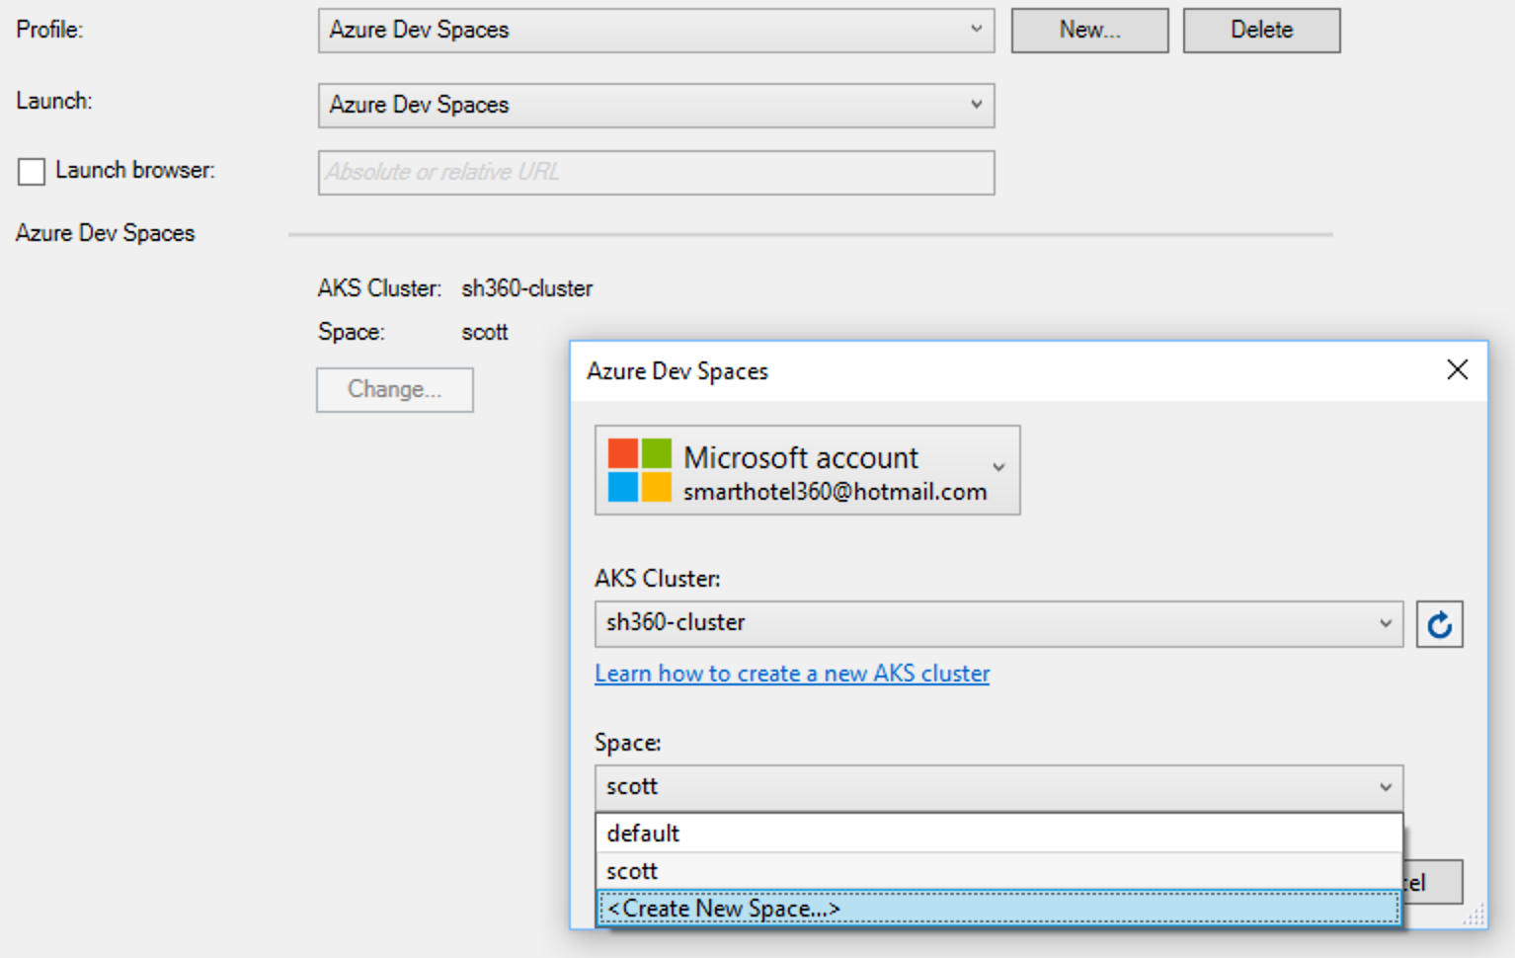Click the partially hidden Cancel button
The image size is (1515, 958).
(1433, 882)
